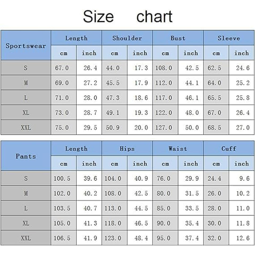The height and width of the screenshot is (255, 255).
Task: Click the 100.5 pants length value
Action: click(x=62, y=178)
